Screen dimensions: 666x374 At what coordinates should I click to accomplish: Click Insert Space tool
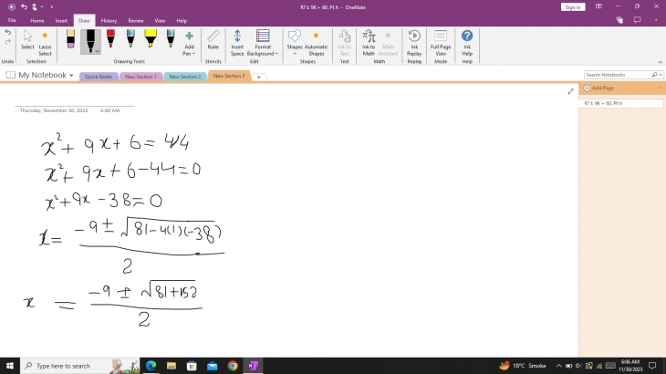point(237,43)
